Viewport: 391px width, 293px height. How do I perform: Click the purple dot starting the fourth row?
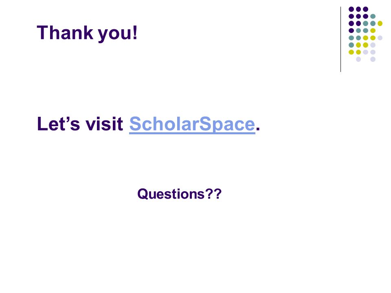point(351,31)
